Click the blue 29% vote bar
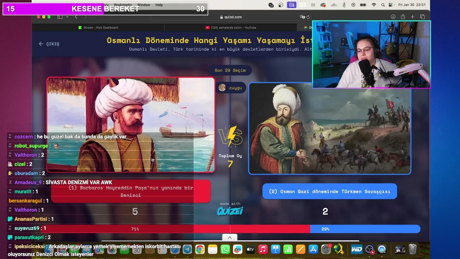 coord(365,229)
